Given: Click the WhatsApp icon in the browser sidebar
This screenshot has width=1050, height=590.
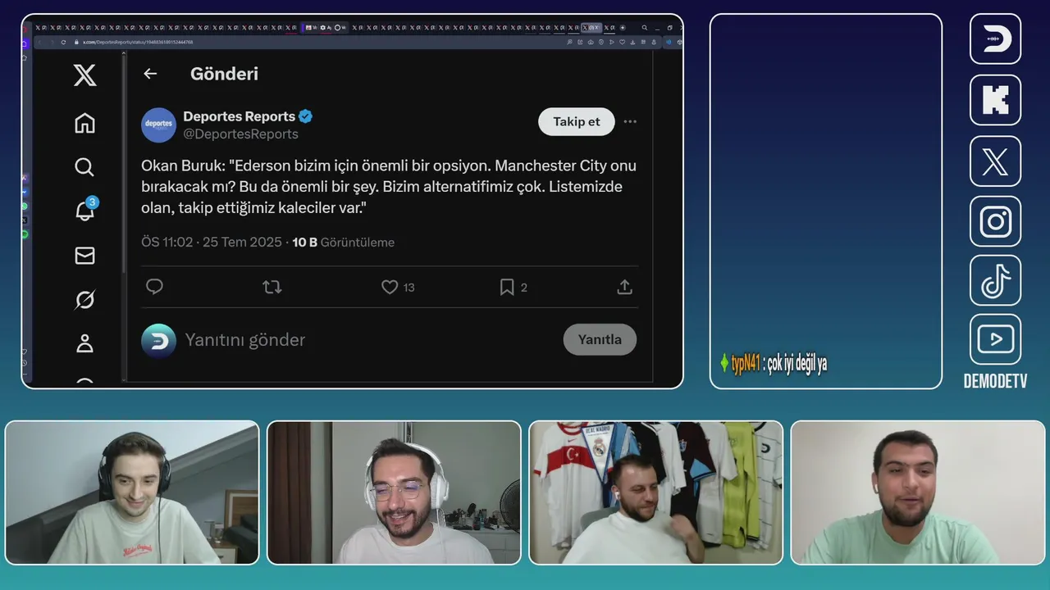Looking at the screenshot, I should pos(25,206).
